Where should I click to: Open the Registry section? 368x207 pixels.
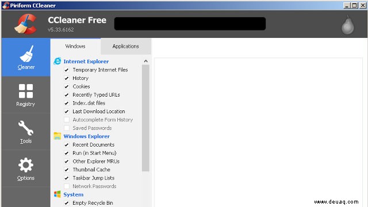click(26, 95)
